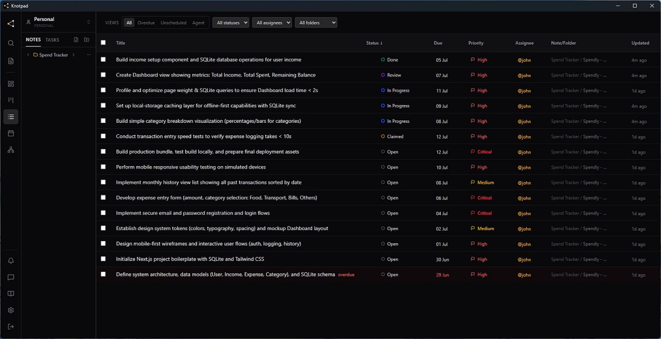Image resolution: width=661 pixels, height=339 pixels.
Task: Sort by the Title column header
Action: [x=121, y=43]
